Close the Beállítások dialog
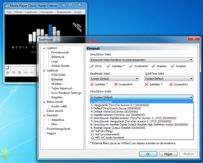 (x=194, y=39)
